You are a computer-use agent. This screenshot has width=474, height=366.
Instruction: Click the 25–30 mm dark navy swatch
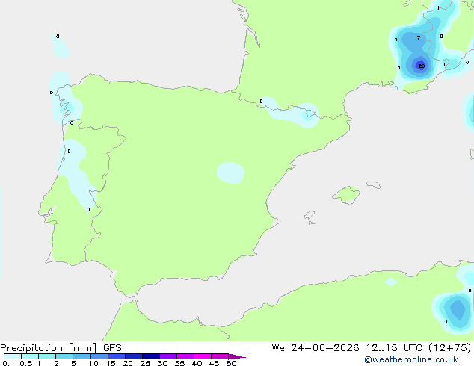(151, 356)
